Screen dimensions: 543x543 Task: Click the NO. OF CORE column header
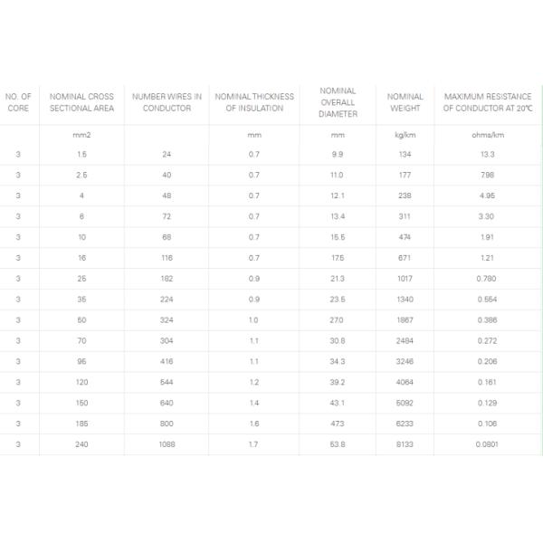(18, 102)
